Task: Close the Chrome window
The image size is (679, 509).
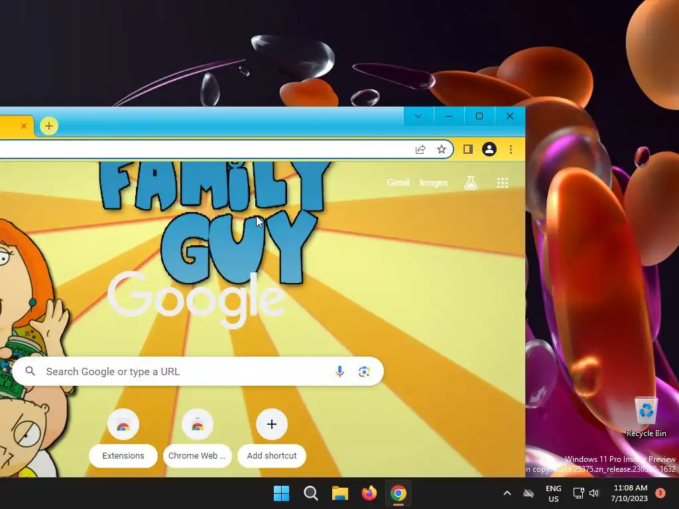Action: (x=510, y=116)
